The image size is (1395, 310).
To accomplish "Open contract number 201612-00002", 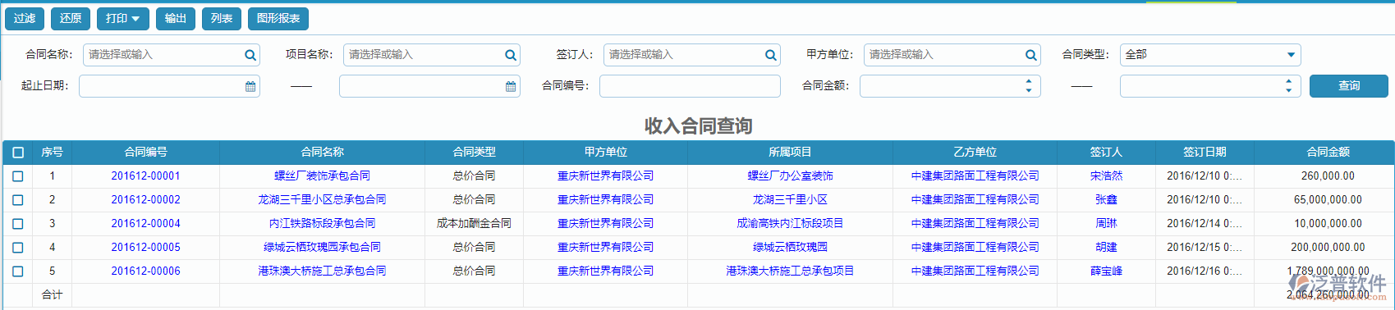I will (x=146, y=200).
